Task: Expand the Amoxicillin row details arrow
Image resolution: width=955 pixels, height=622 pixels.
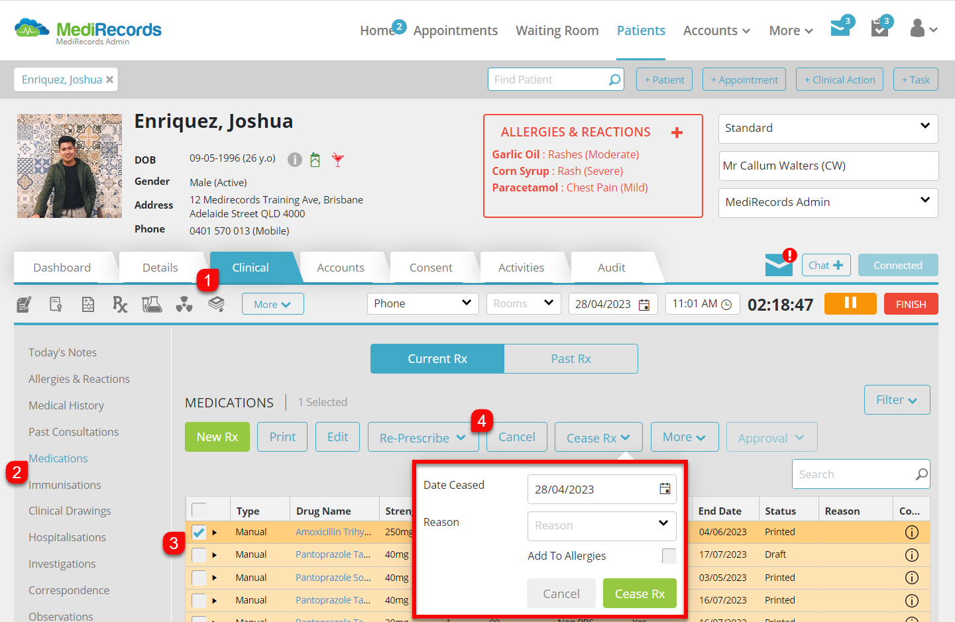Action: coord(215,533)
